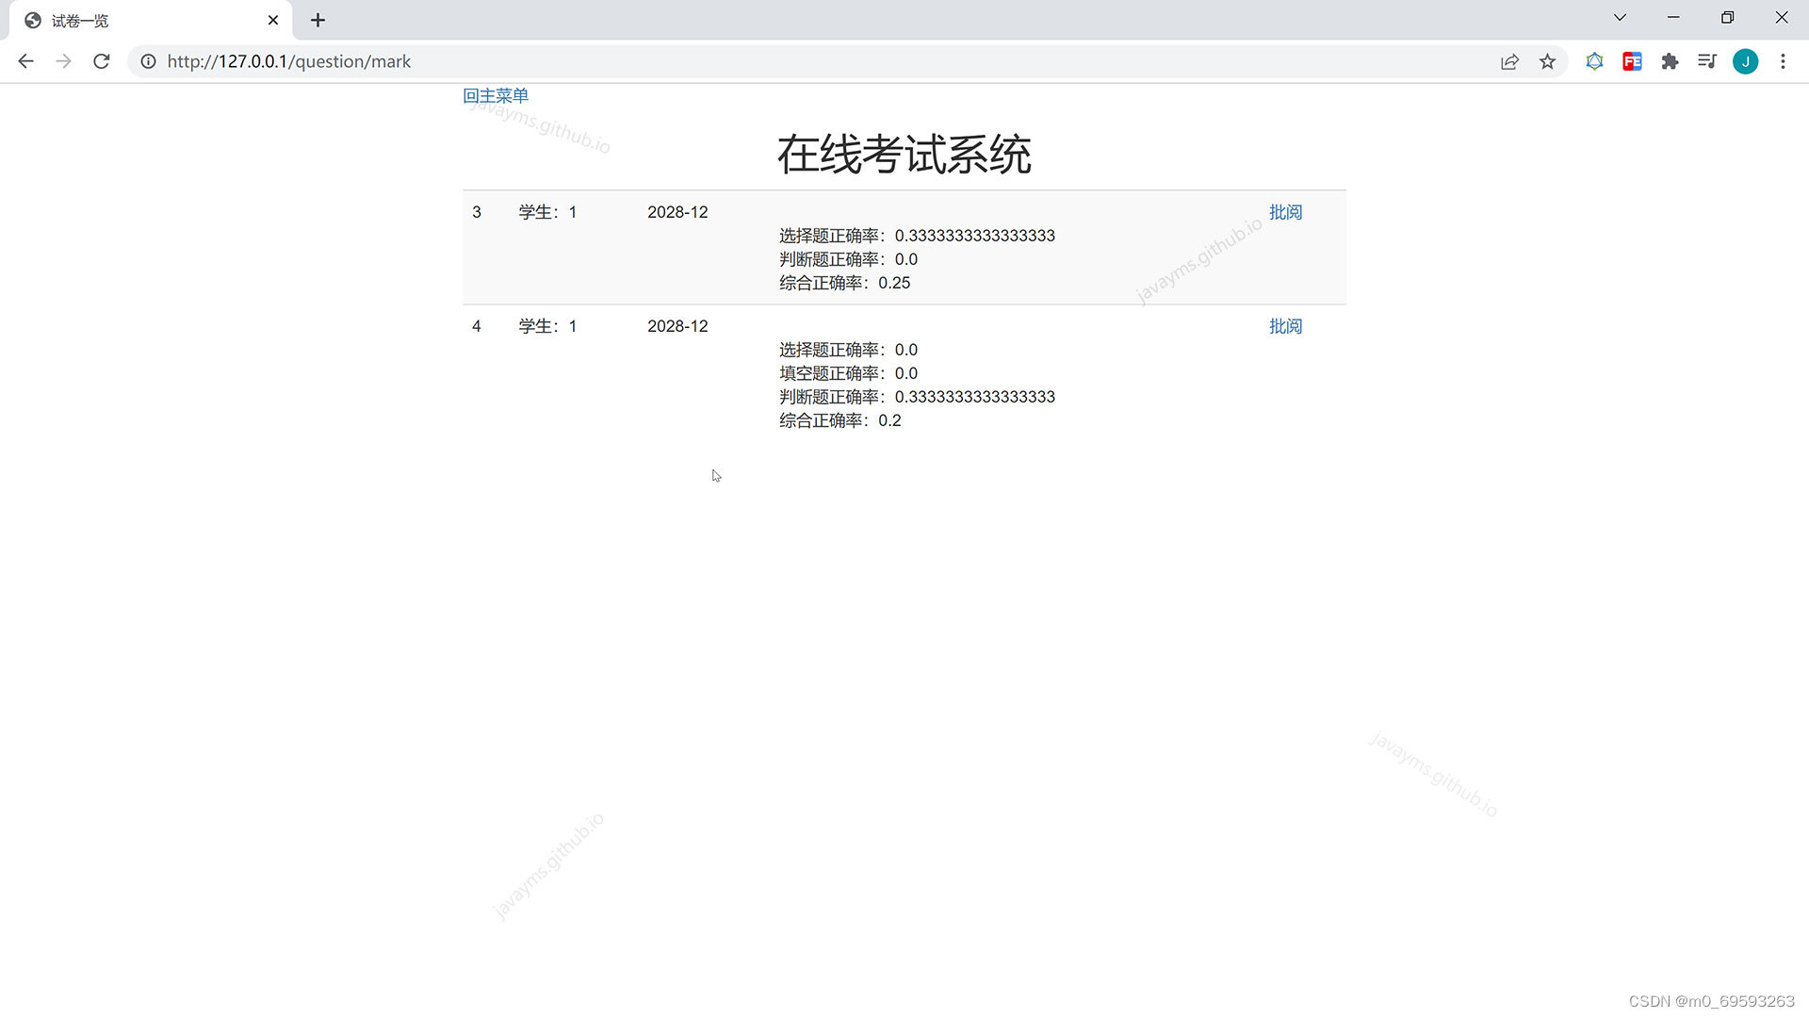Bookmark this page with the star icon
Image resolution: width=1809 pixels, height=1018 pixels.
pos(1547,61)
